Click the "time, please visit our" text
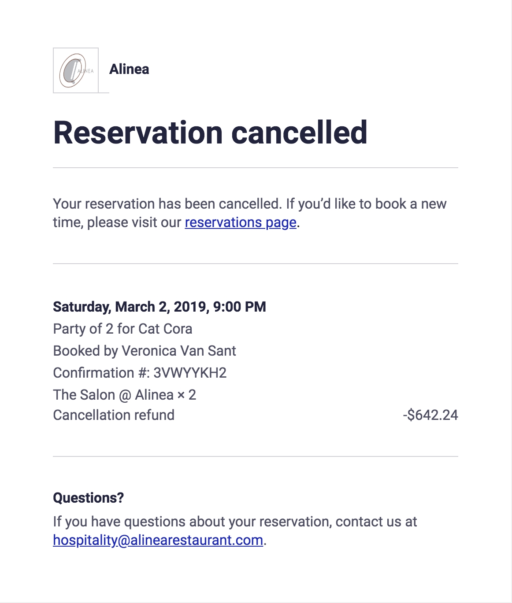The height and width of the screenshot is (603, 512). 117,223
